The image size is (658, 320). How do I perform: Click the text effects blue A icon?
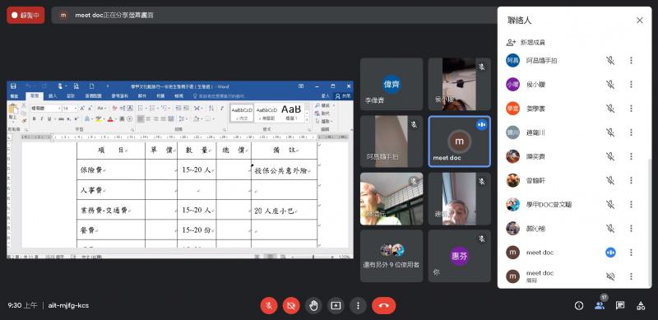tap(87, 118)
